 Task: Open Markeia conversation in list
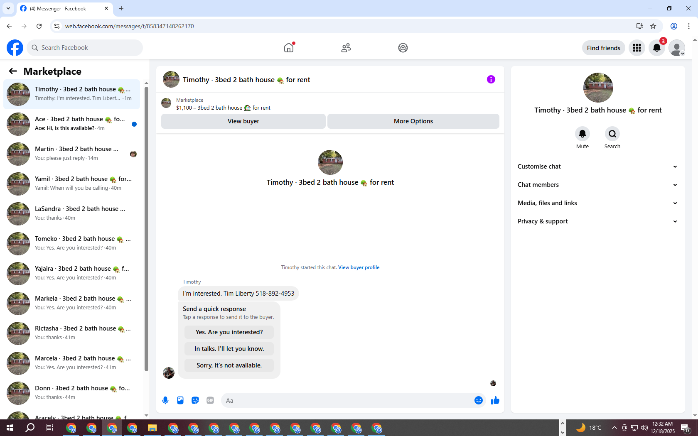71,303
